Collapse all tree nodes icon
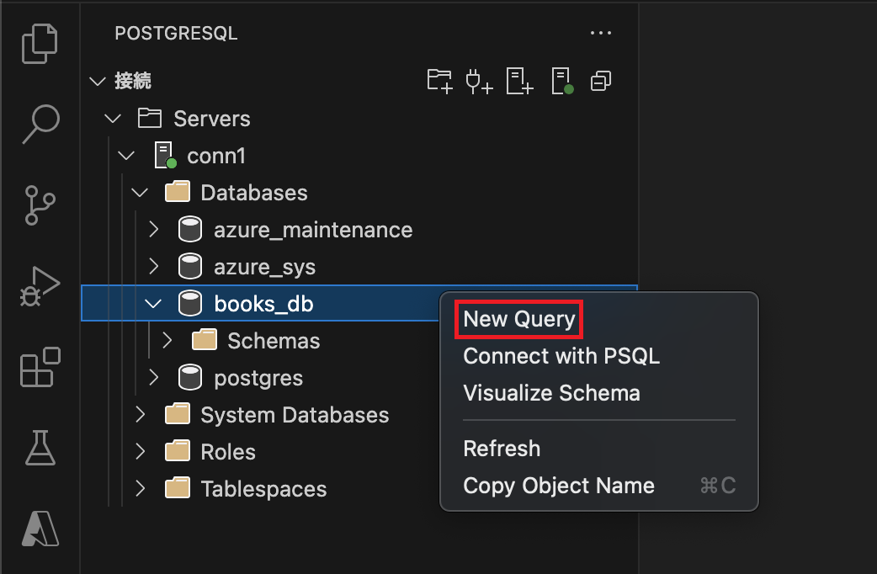877x574 pixels. (601, 81)
